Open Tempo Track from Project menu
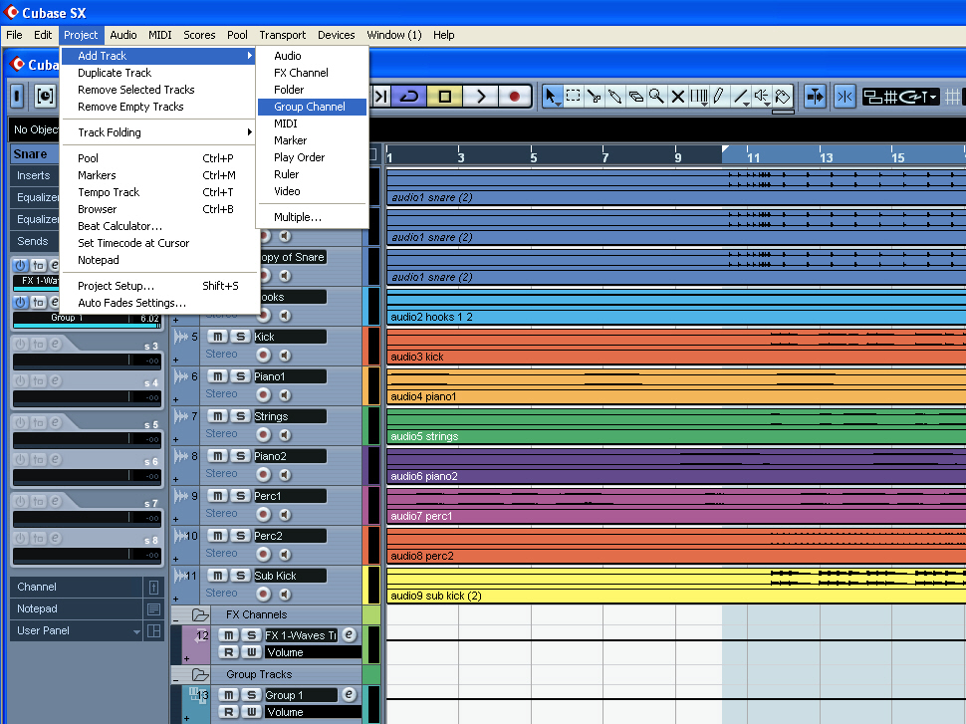966x724 pixels. [158, 192]
